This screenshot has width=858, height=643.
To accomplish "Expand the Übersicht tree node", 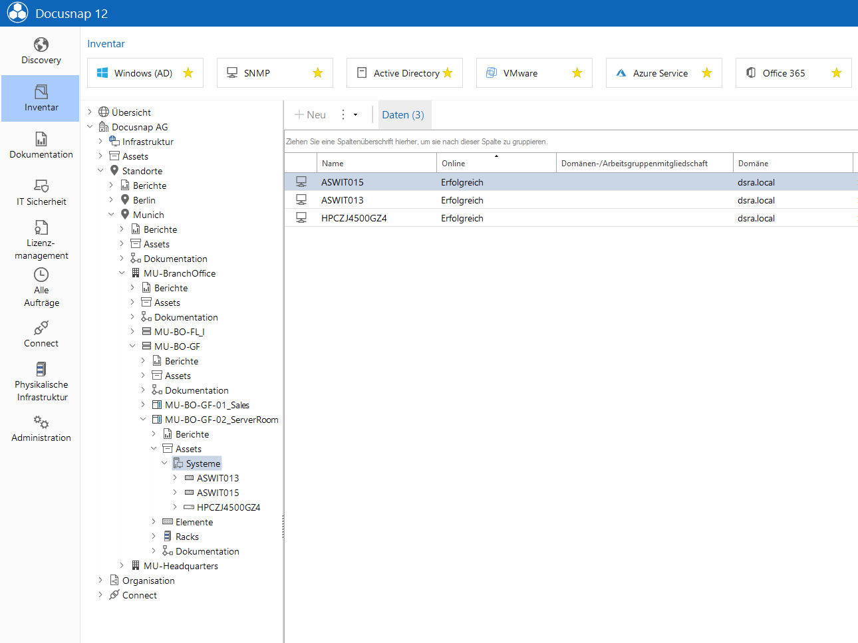I will pyautogui.click(x=90, y=112).
